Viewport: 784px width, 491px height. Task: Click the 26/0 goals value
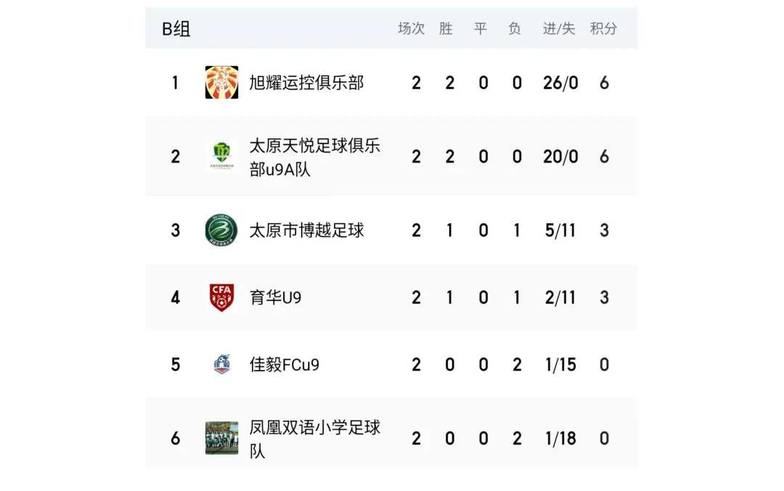click(x=560, y=83)
